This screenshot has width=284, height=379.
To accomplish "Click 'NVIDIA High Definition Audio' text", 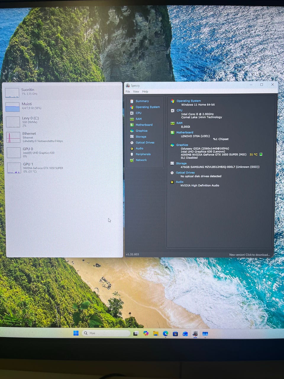I will tap(200, 185).
